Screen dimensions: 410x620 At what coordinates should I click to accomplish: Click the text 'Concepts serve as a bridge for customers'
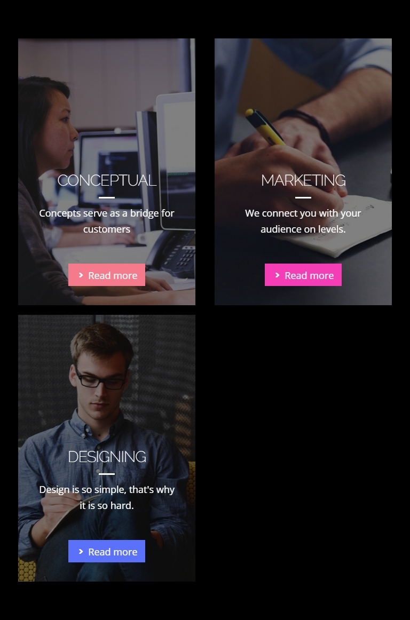(x=107, y=221)
